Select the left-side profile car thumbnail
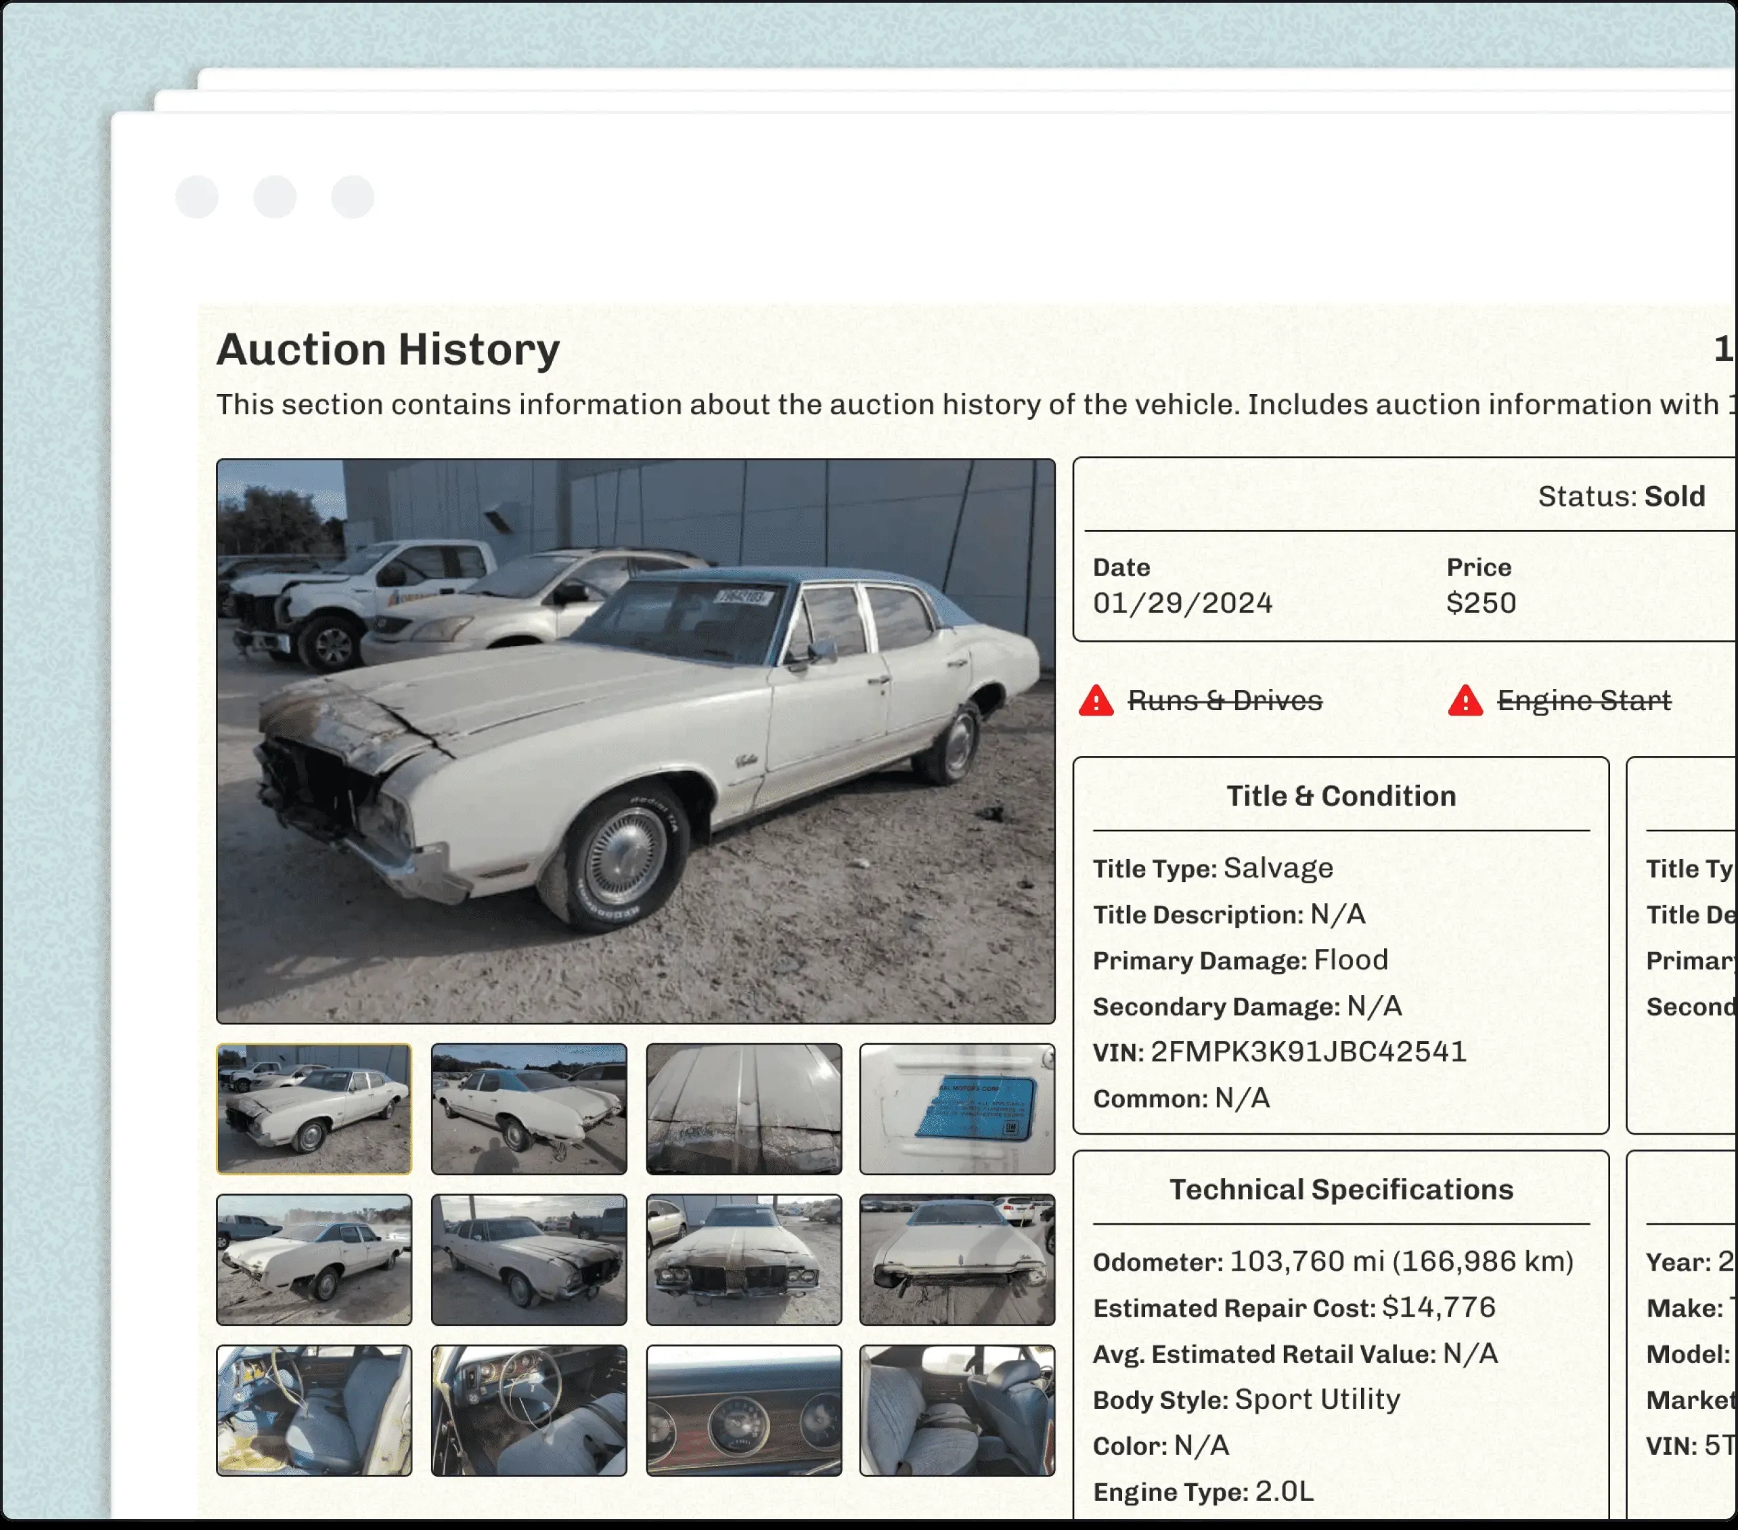The width and height of the screenshot is (1738, 1530). tap(314, 1260)
